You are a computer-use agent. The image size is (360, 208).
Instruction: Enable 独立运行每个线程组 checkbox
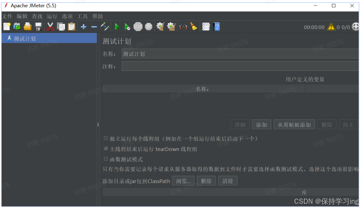click(106, 138)
